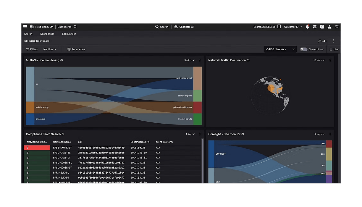Open Multi-Source monitoring widget options menu
This screenshot has height=207, width=362.
(200, 60)
